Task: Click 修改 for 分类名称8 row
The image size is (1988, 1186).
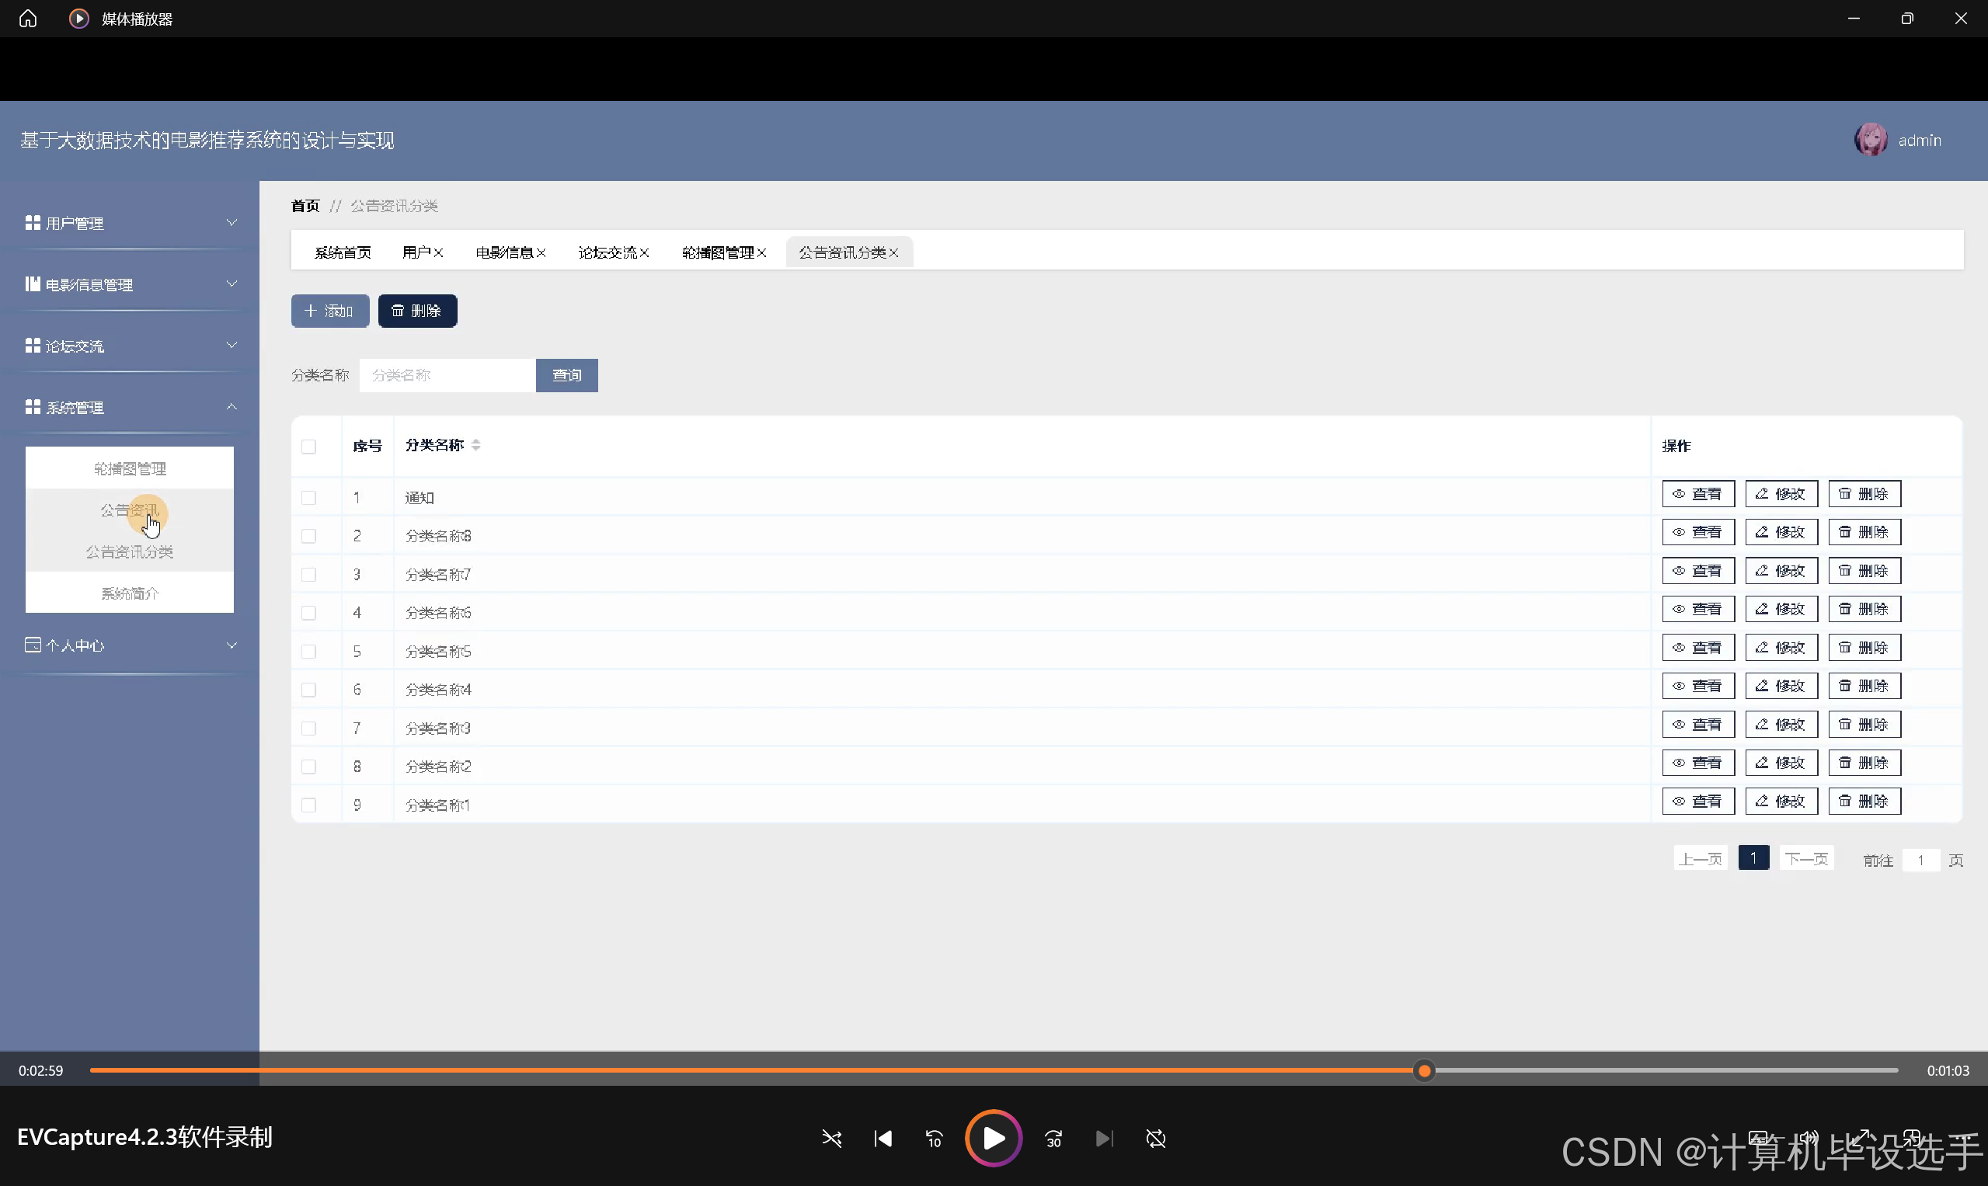Action: click(x=1781, y=532)
